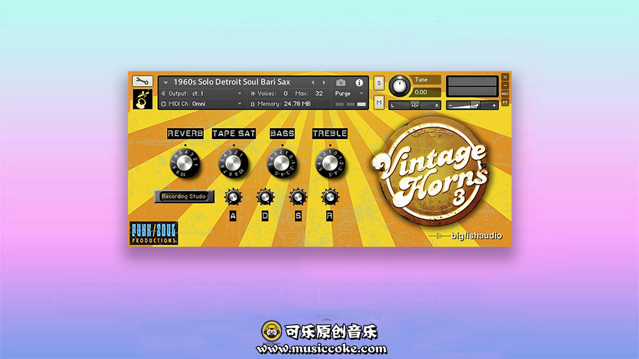Show instrument info with the i icon
This screenshot has height=359, width=639.
coord(359,83)
